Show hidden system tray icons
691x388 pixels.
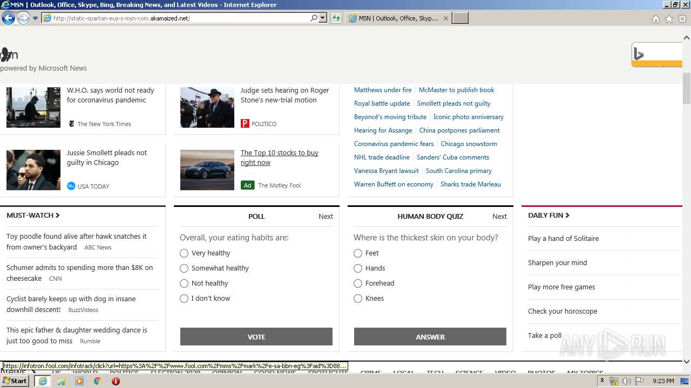[602, 381]
